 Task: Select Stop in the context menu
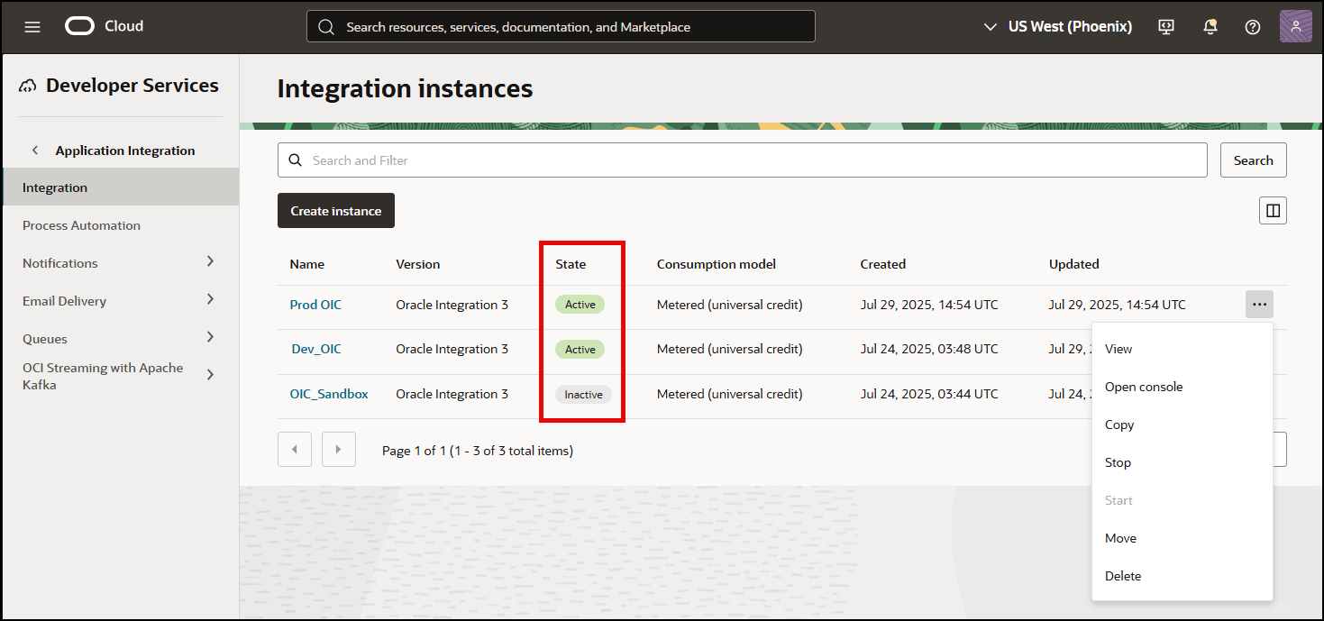(1118, 461)
